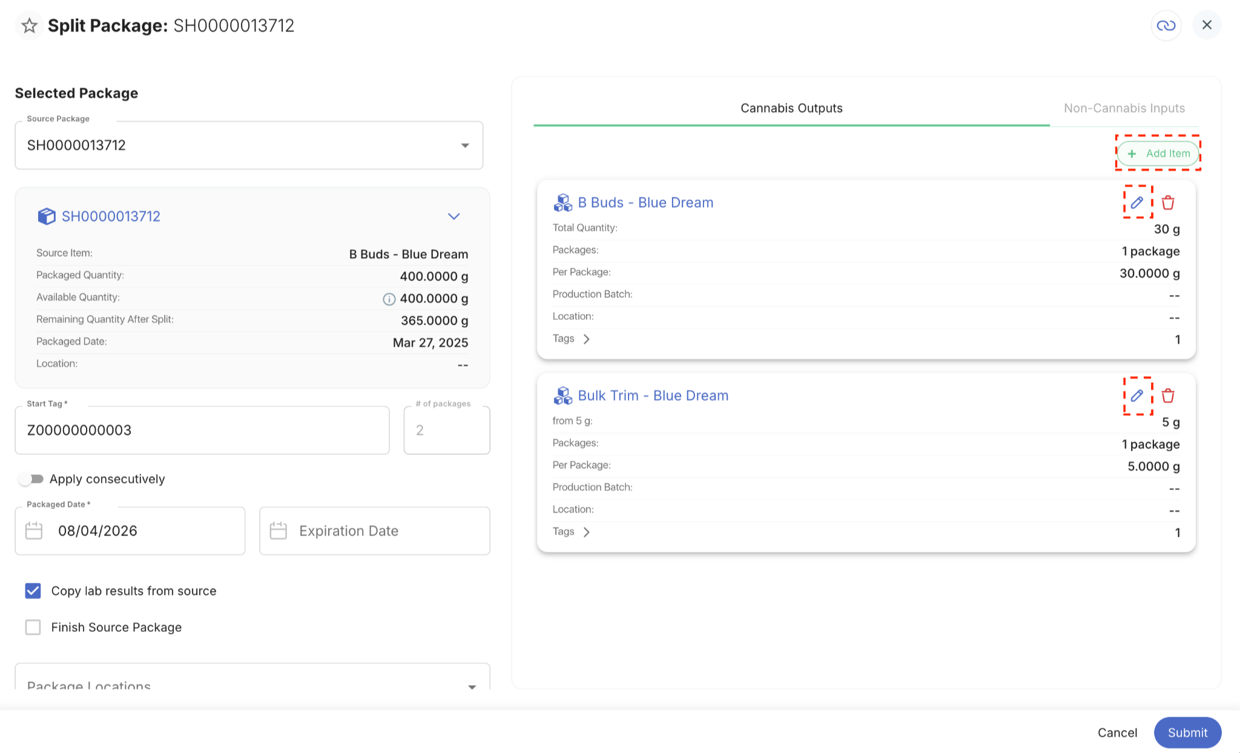
Task: Click the Available Quantity info icon
Action: tap(389, 299)
